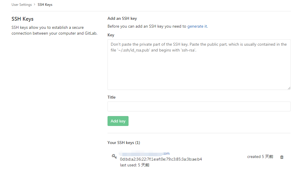
Task: Click the placeholder text in the Key box
Action: (x=198, y=47)
